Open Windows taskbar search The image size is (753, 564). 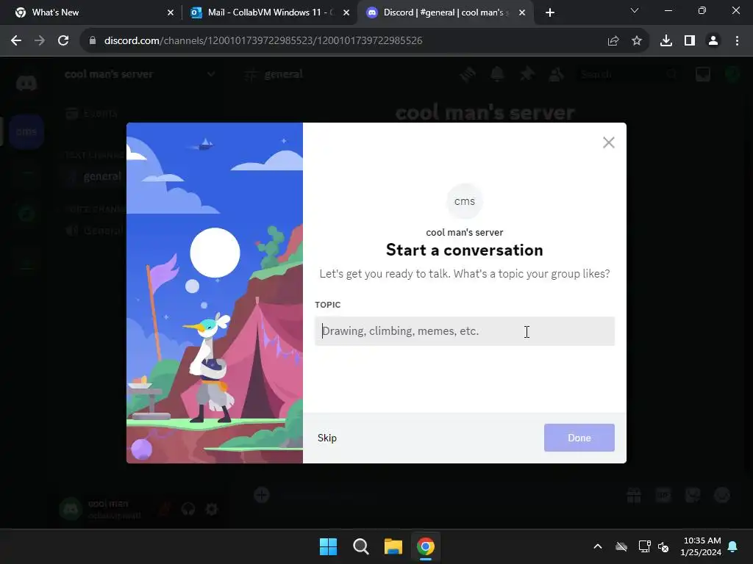click(x=360, y=546)
